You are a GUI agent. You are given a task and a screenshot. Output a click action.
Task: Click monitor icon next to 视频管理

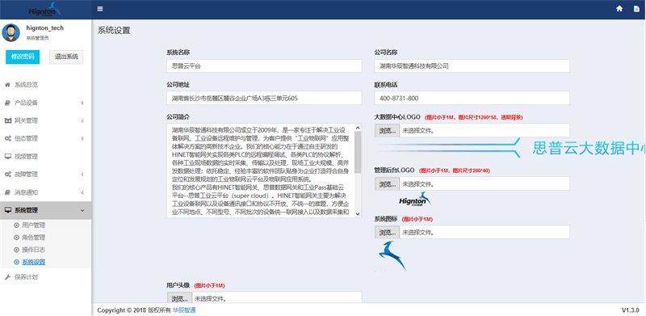pos(7,157)
